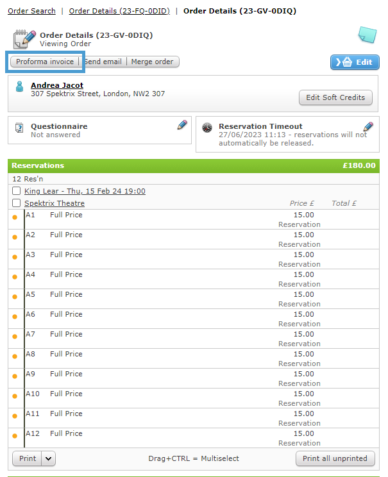Click the Questionnaire clipboard icon
Viewport: 388px width, 477px height.
click(x=19, y=128)
